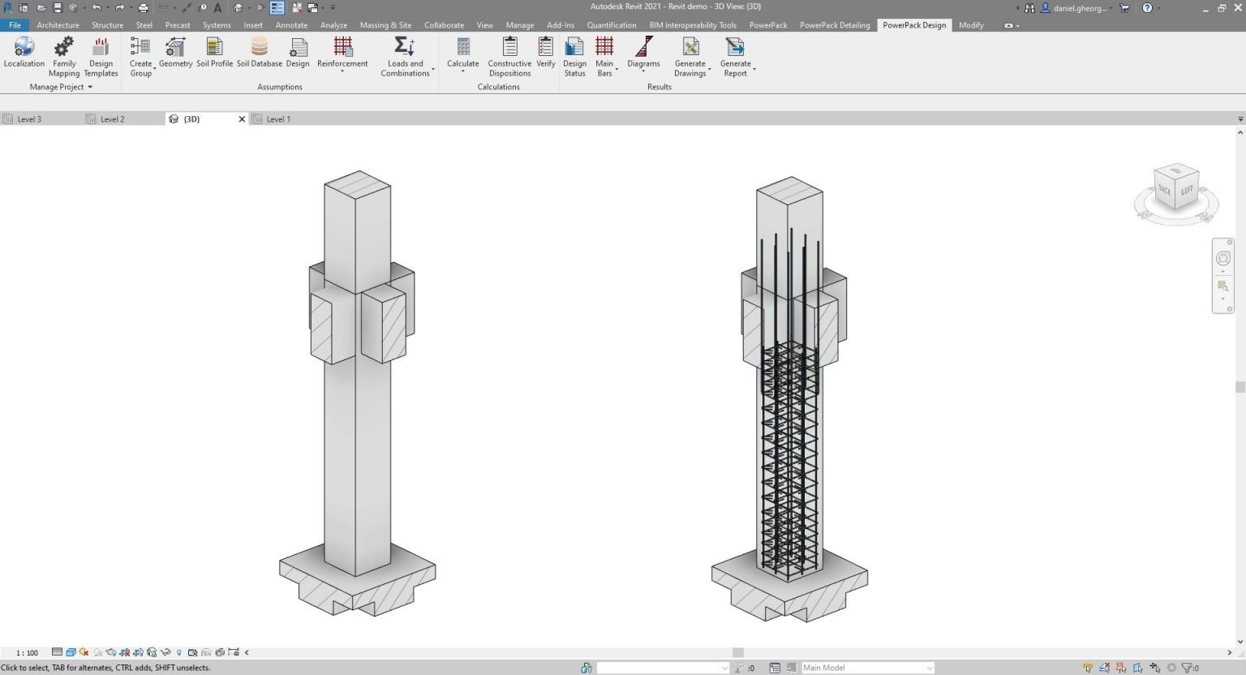Toggle Select Links in status bar
Screen dimensions: 1246x675
pos(1088,668)
